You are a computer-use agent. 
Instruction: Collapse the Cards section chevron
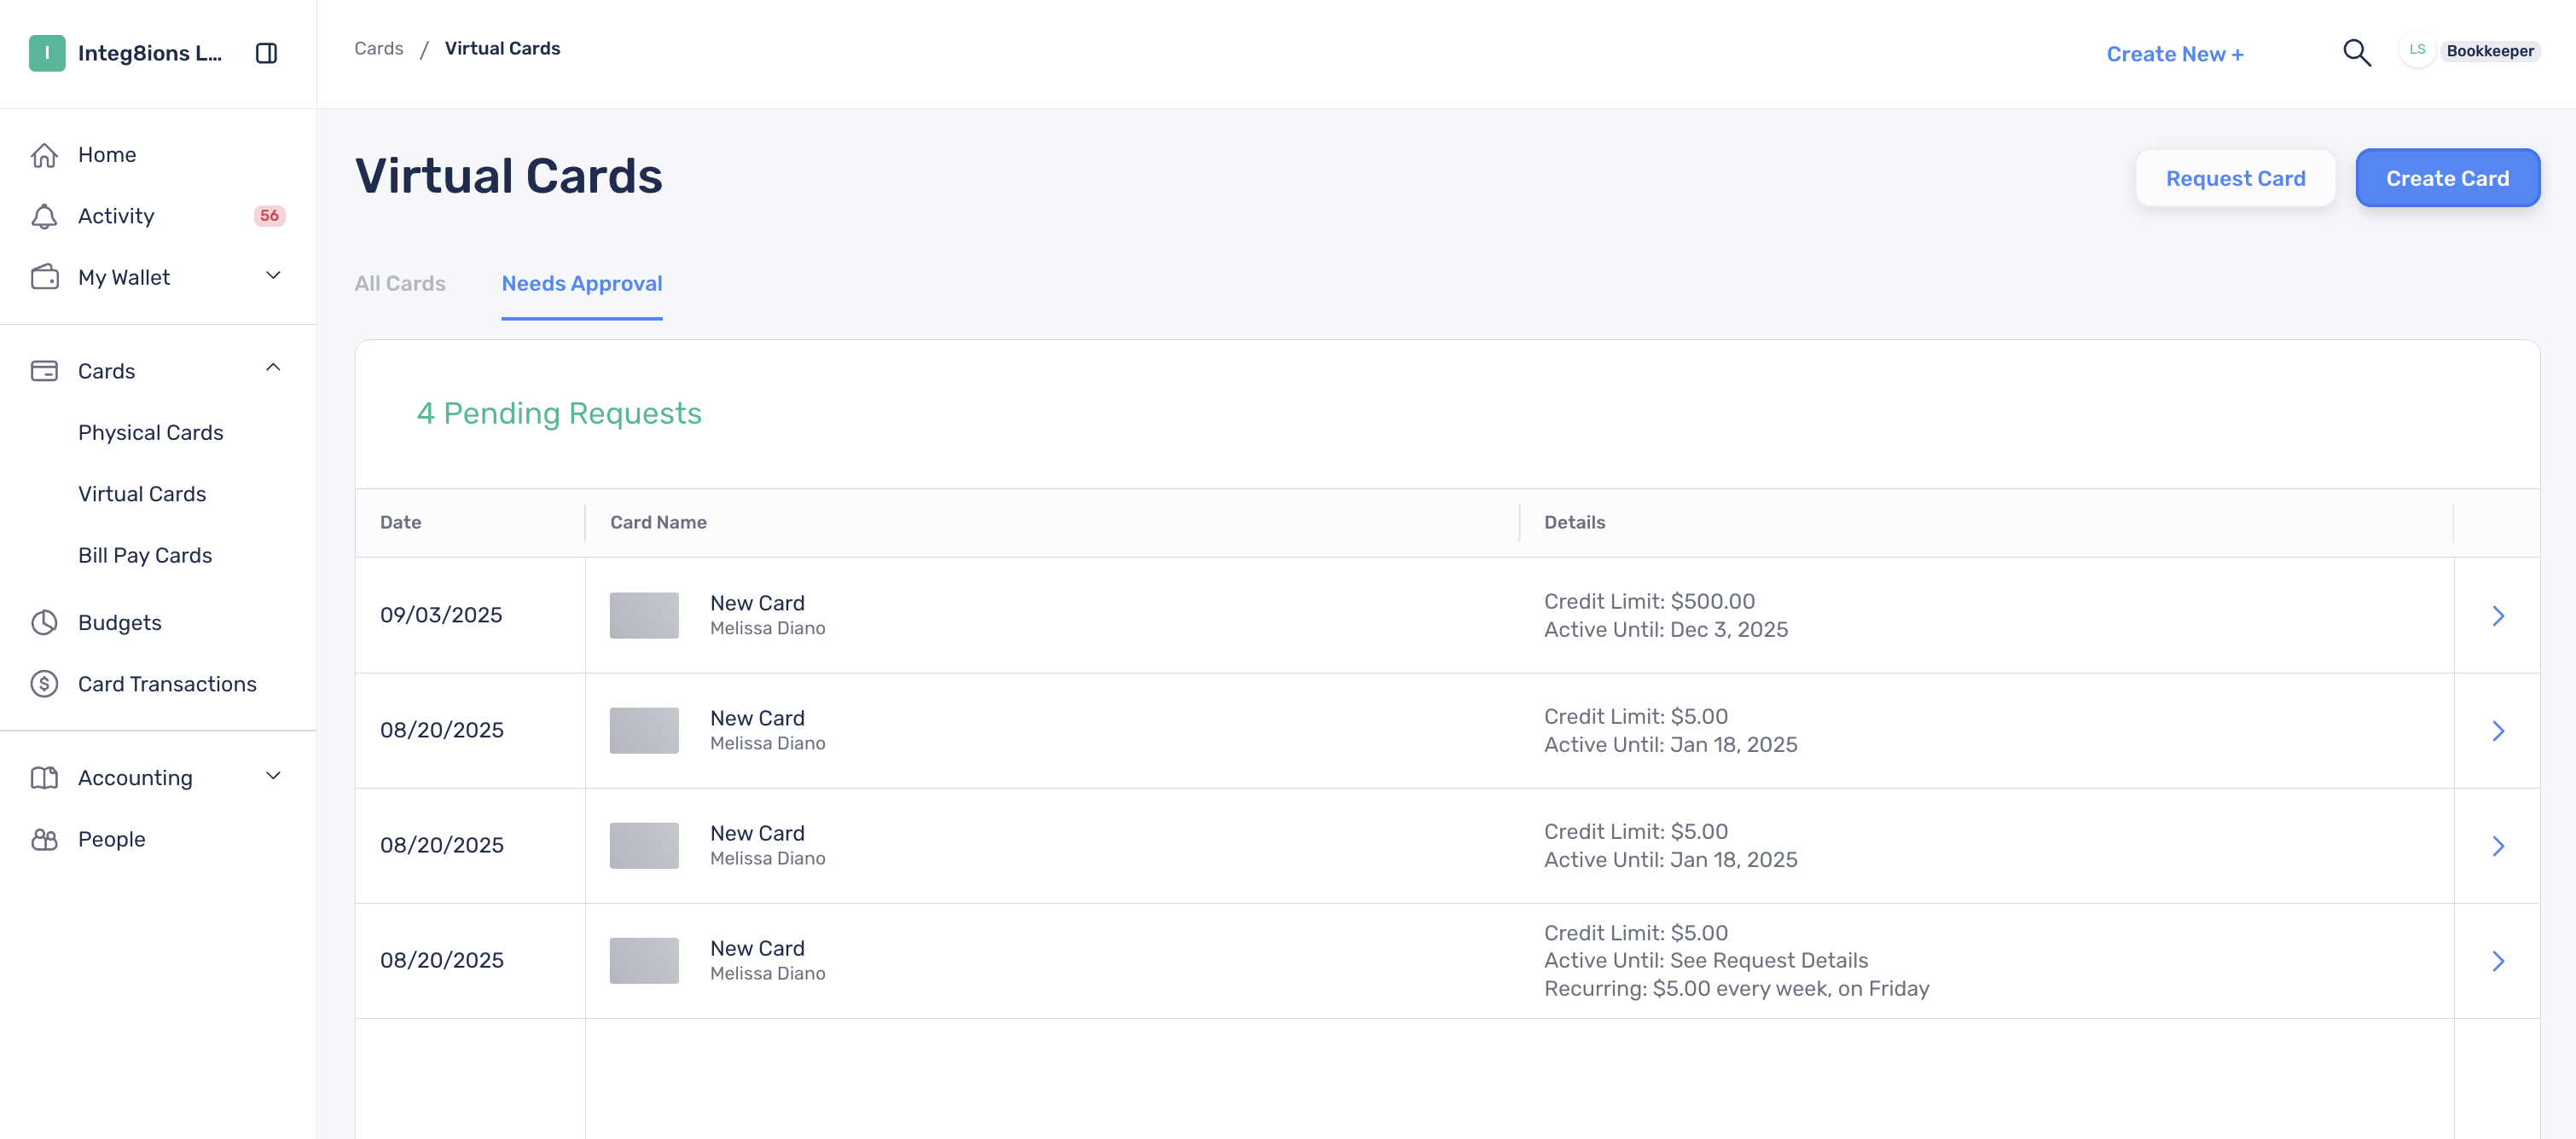coord(273,367)
